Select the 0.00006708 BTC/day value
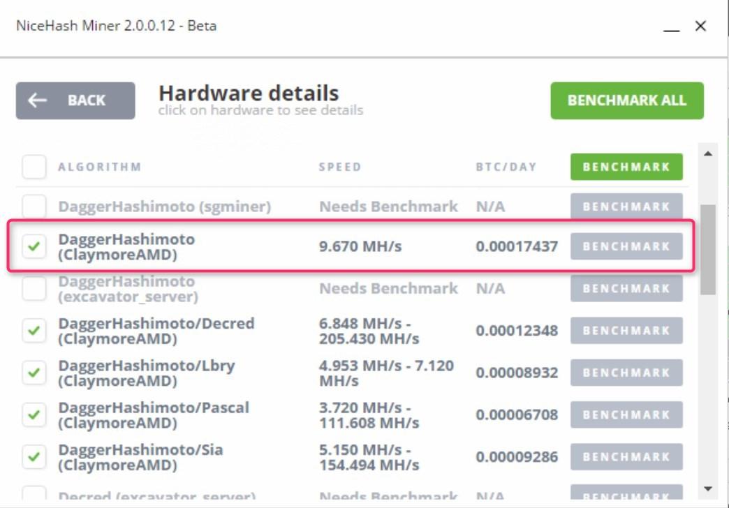This screenshot has height=508, width=729. point(517,414)
